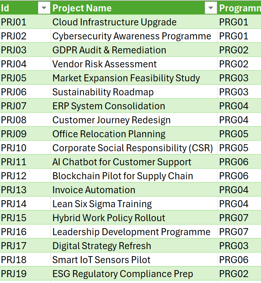Select the Corporate Social Responsibility (CSR) cell

point(133,148)
